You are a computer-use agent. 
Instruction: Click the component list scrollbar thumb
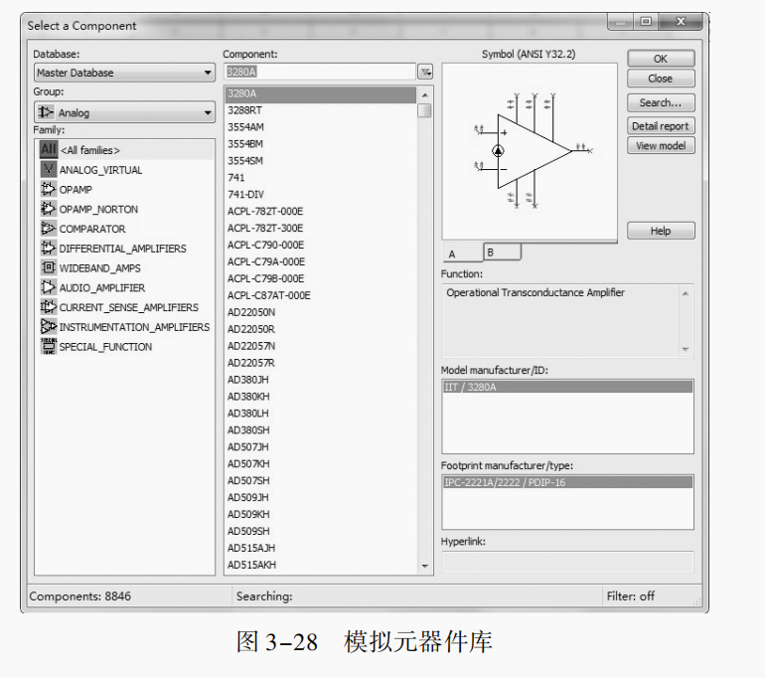(424, 110)
